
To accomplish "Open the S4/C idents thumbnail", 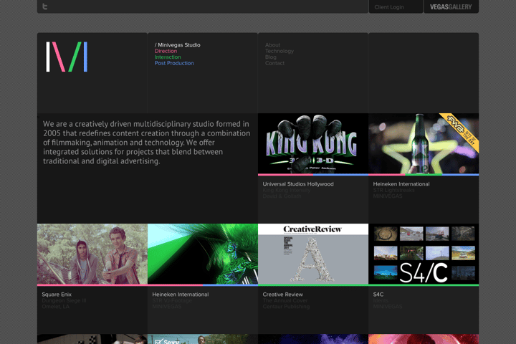I will tap(424, 254).
